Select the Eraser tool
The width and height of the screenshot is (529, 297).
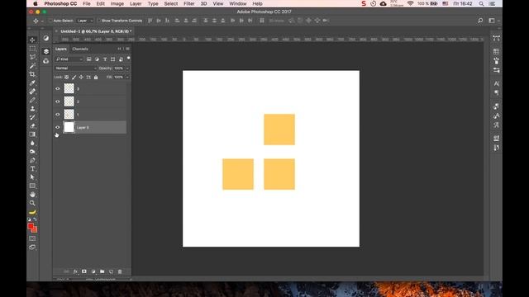tap(32, 125)
